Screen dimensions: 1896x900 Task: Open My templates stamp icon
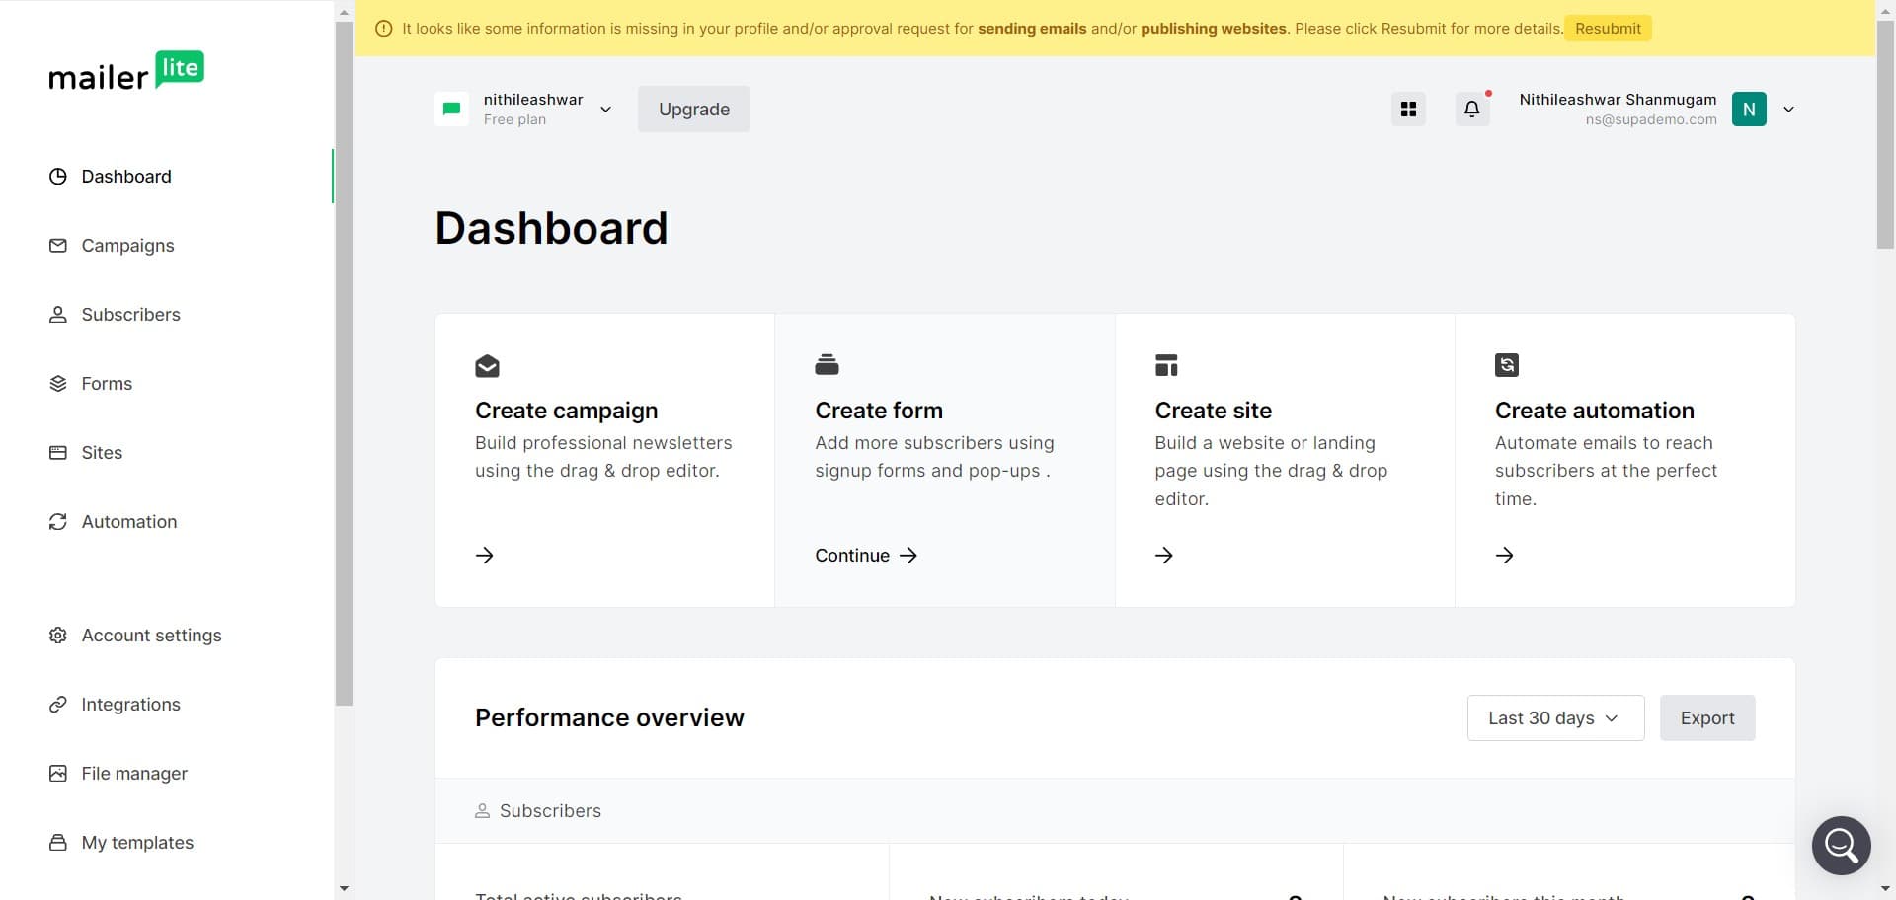58,842
